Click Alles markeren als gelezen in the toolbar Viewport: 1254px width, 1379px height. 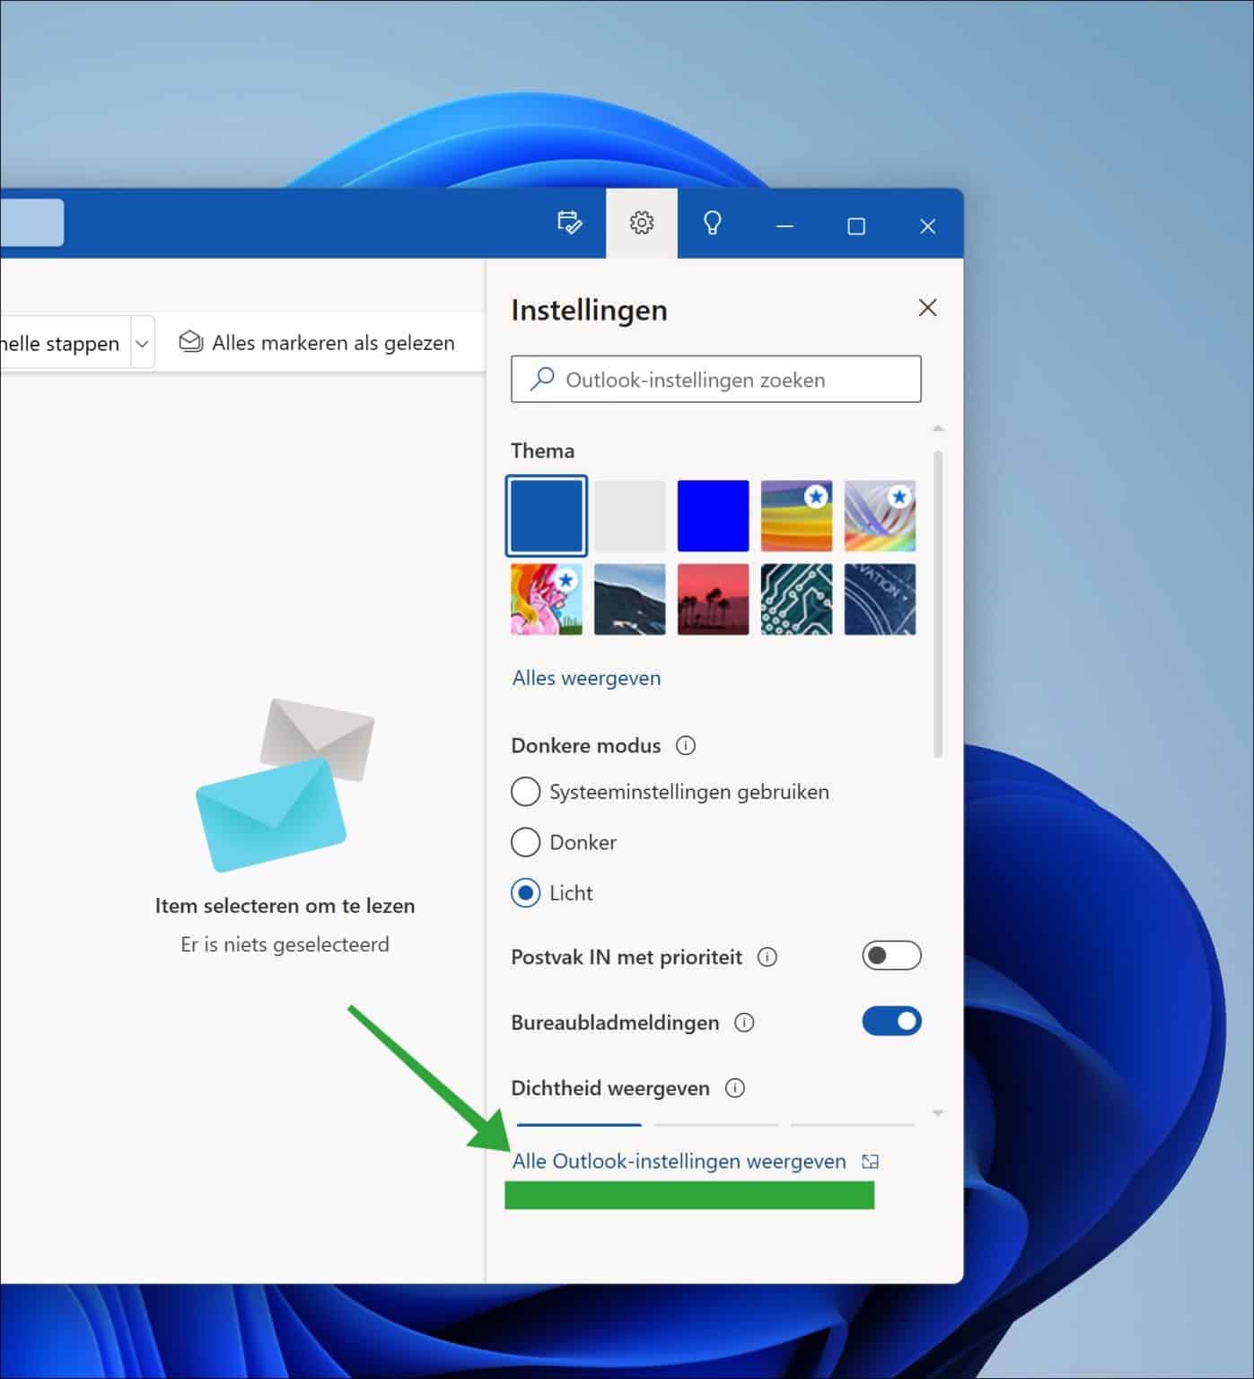332,342
